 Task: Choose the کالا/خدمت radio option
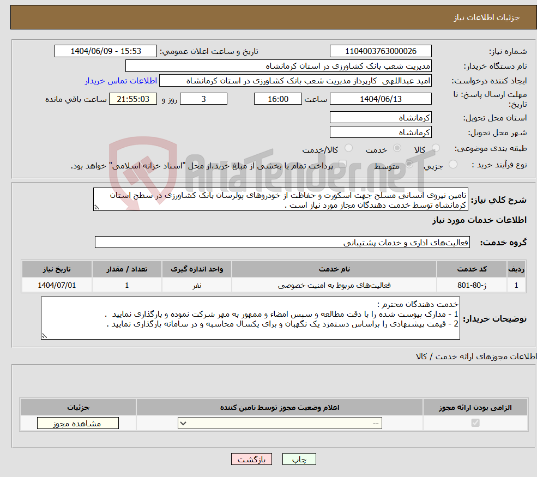click(349, 148)
